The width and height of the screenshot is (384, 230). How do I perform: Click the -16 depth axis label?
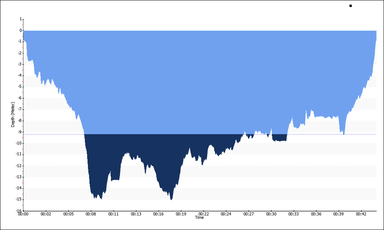coord(19,211)
